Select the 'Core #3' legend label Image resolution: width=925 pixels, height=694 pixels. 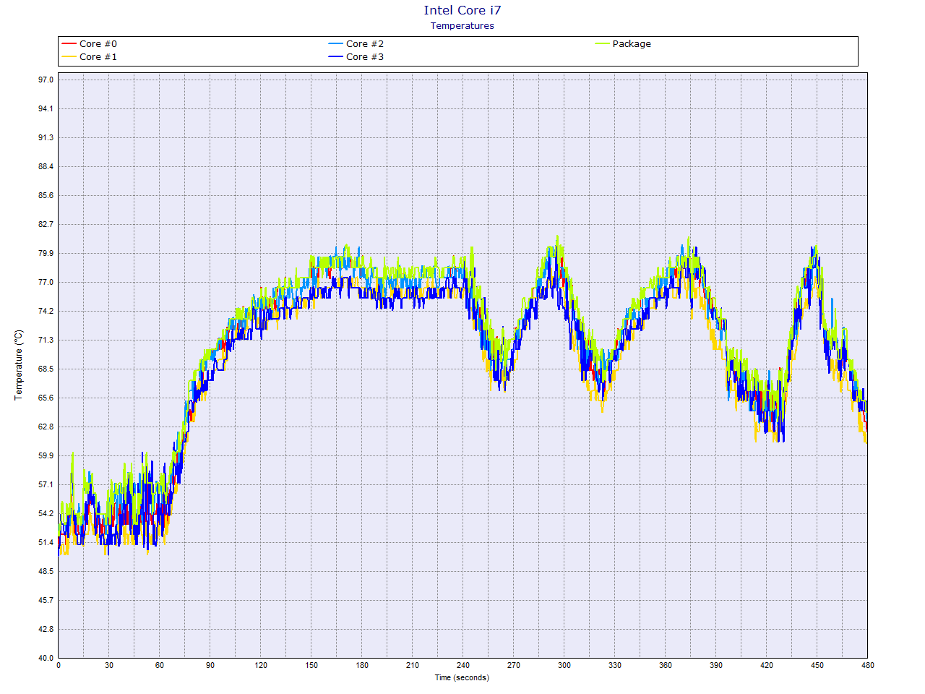click(365, 57)
